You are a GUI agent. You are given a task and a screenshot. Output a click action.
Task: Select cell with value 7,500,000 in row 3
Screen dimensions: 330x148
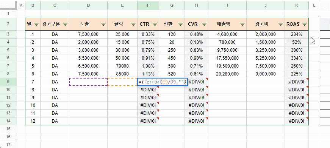click(x=88, y=34)
